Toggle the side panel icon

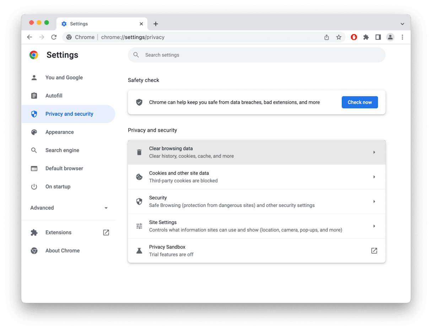coord(378,37)
